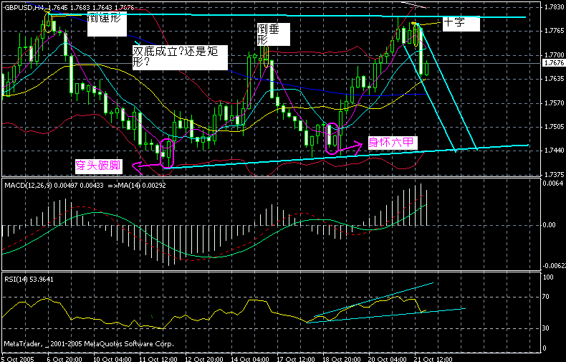Click the '17 Oct 12:00' time label
The image size is (566, 362).
tap(296, 359)
